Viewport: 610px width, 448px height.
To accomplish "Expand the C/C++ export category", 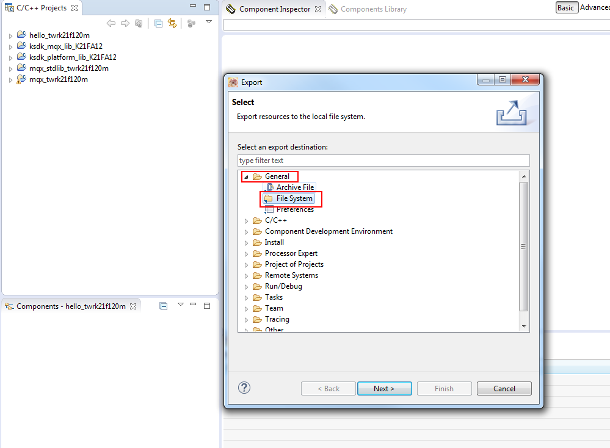I will point(246,221).
